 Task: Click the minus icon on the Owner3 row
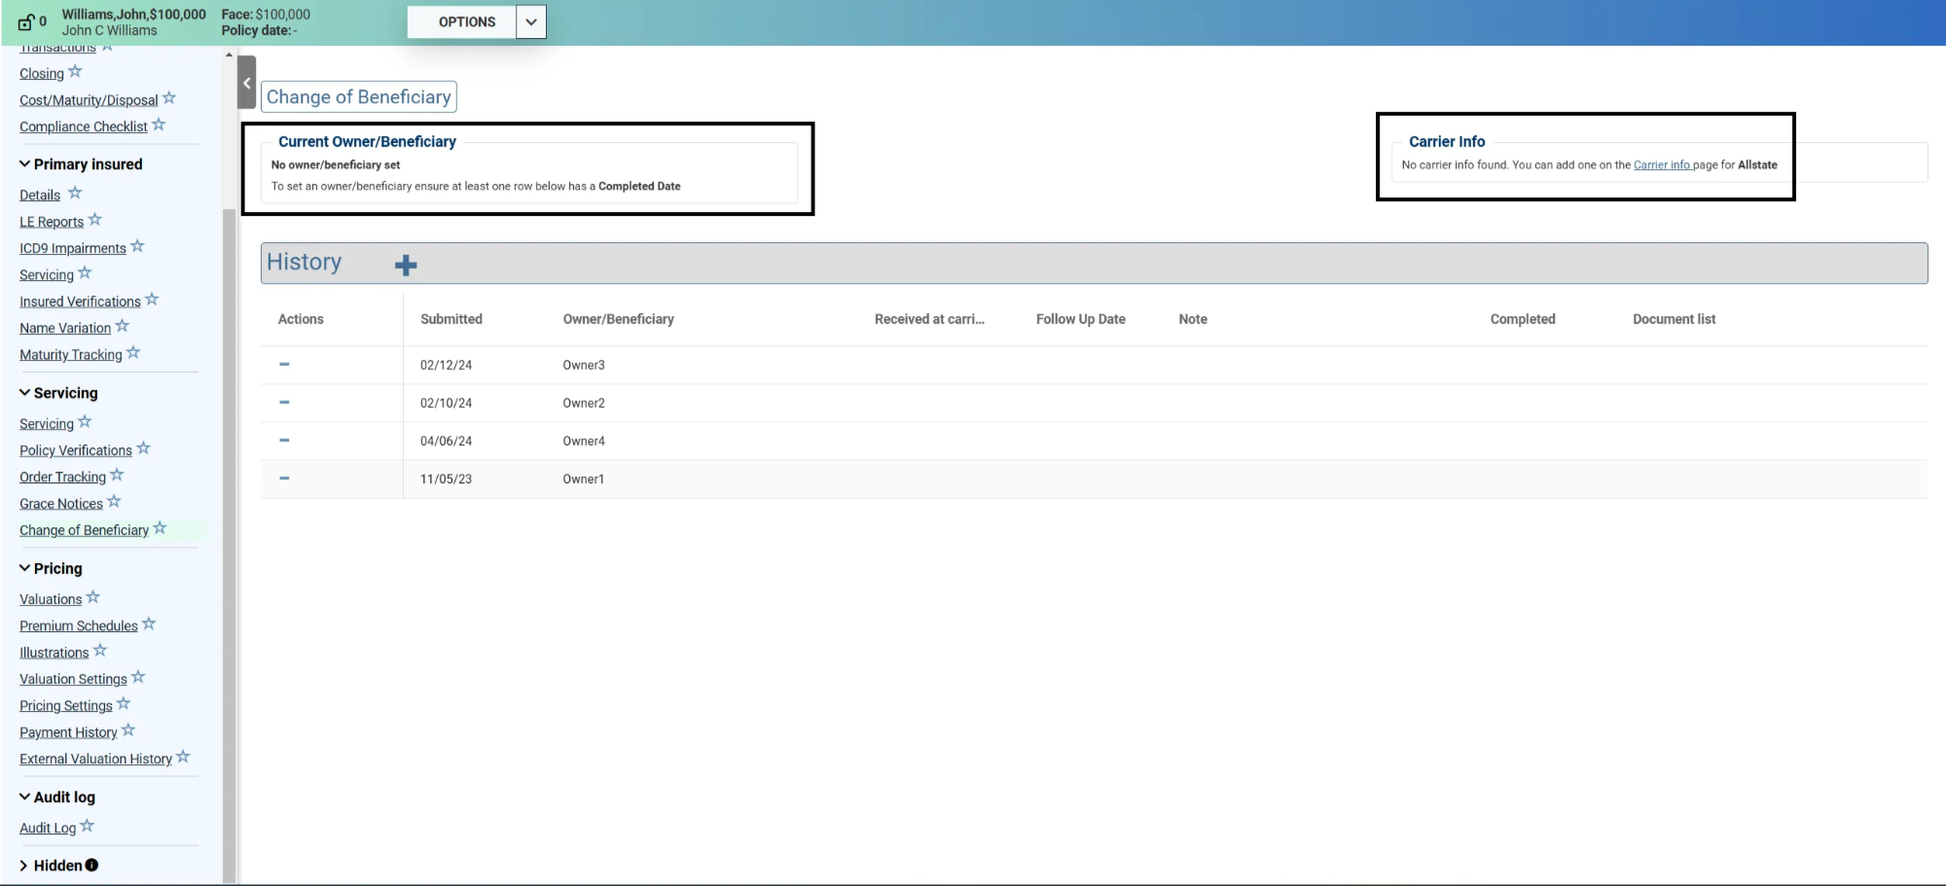[284, 365]
